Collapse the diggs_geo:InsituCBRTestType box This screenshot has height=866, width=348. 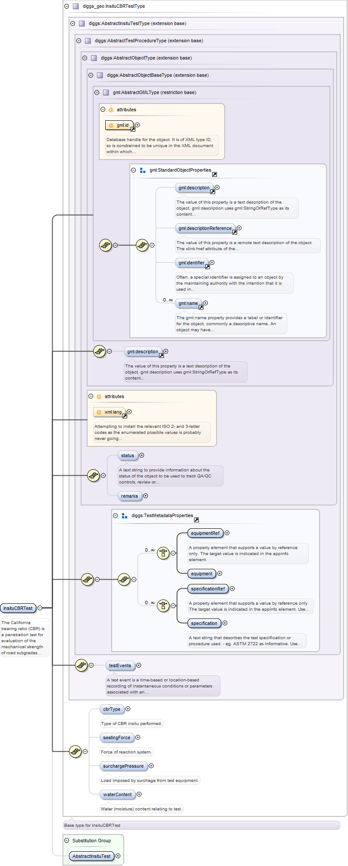tap(66, 6)
